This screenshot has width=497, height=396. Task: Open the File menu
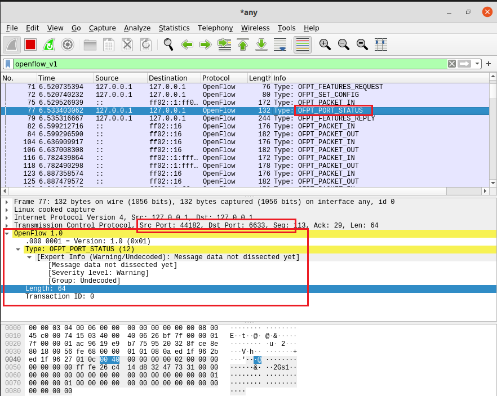click(x=12, y=28)
